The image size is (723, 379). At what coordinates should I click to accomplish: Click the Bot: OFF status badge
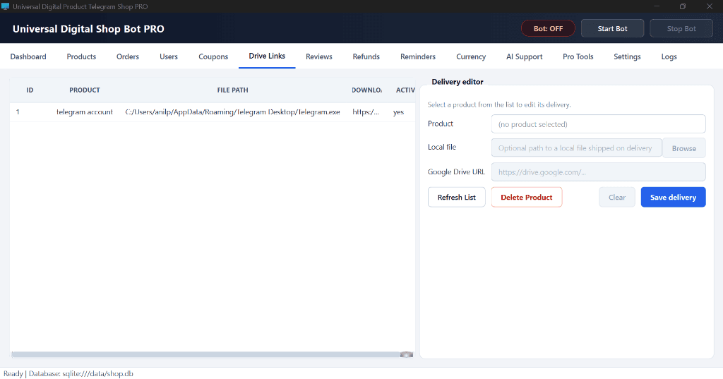click(x=548, y=29)
